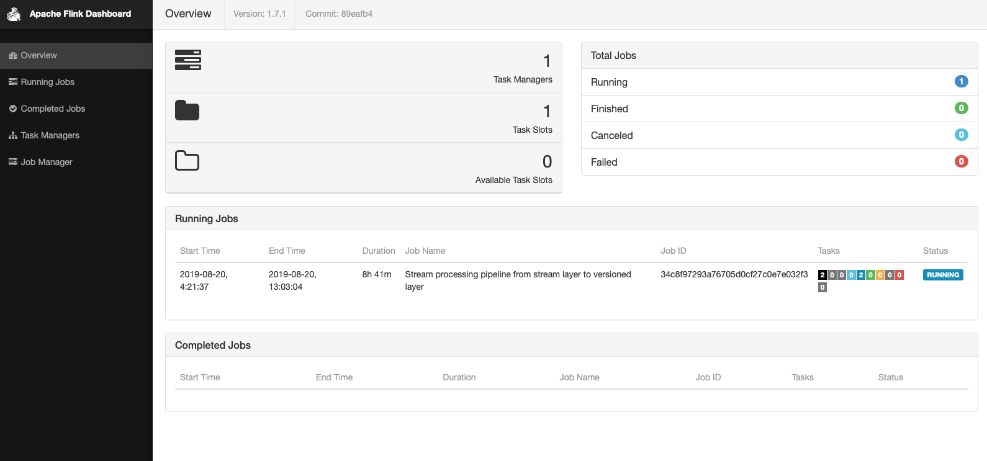Open the stream processing pipeline job name
The image size is (987, 461).
[x=518, y=280]
